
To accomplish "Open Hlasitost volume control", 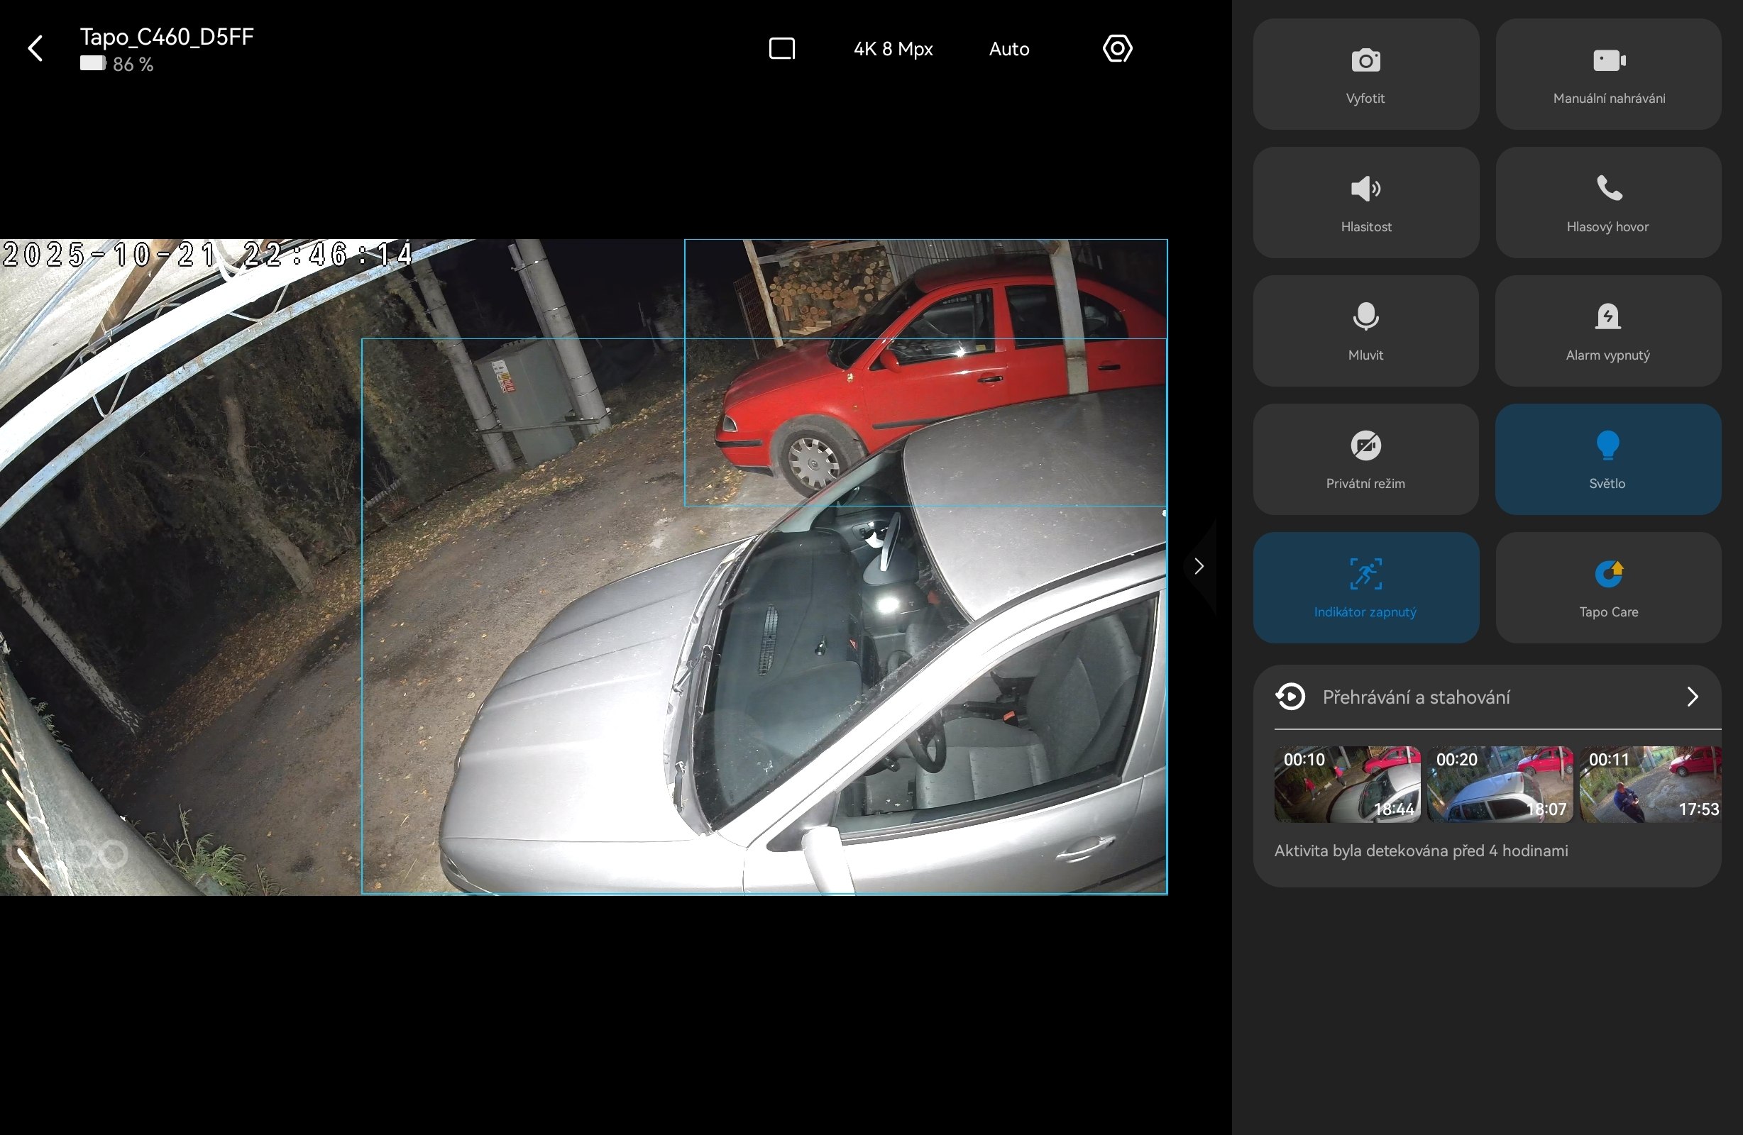I will [1365, 202].
